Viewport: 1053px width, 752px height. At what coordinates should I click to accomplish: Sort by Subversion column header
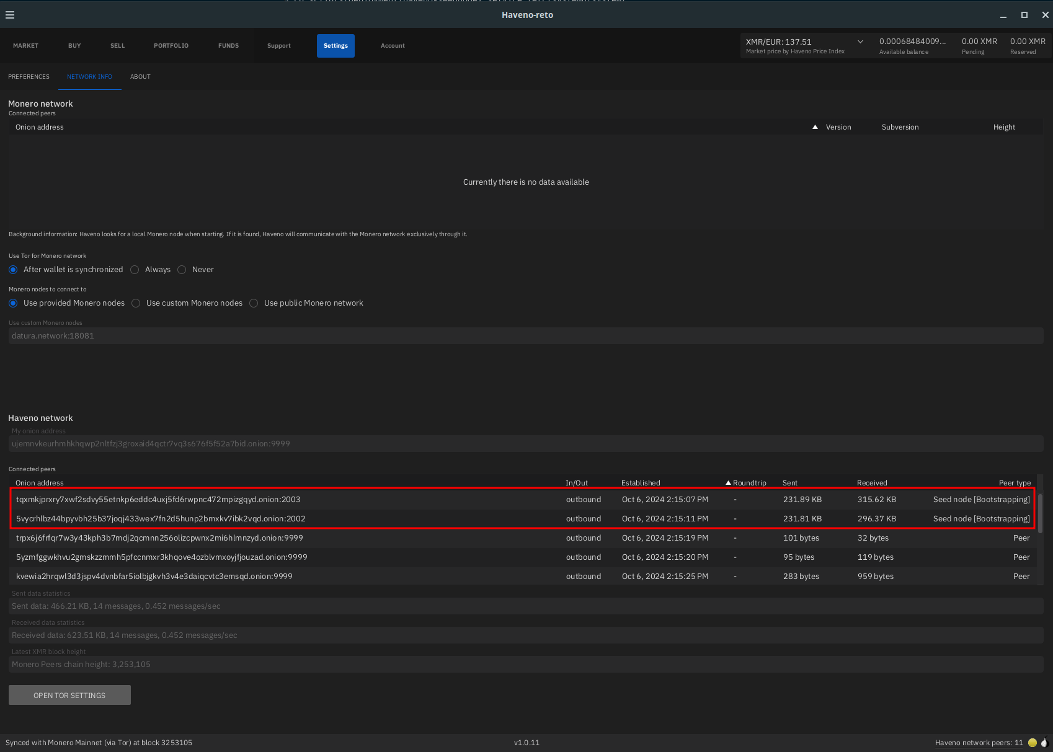(x=900, y=127)
